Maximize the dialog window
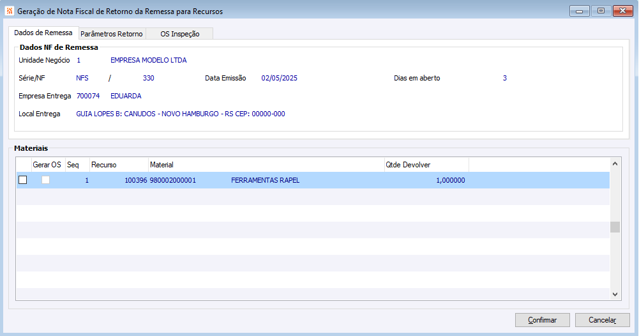Screen dimensions: 639x336 (601, 11)
